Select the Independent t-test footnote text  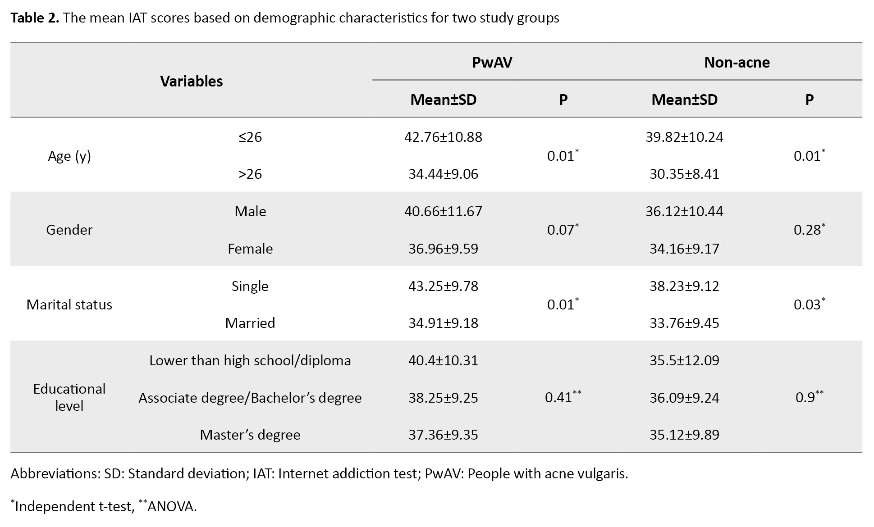[74, 506]
